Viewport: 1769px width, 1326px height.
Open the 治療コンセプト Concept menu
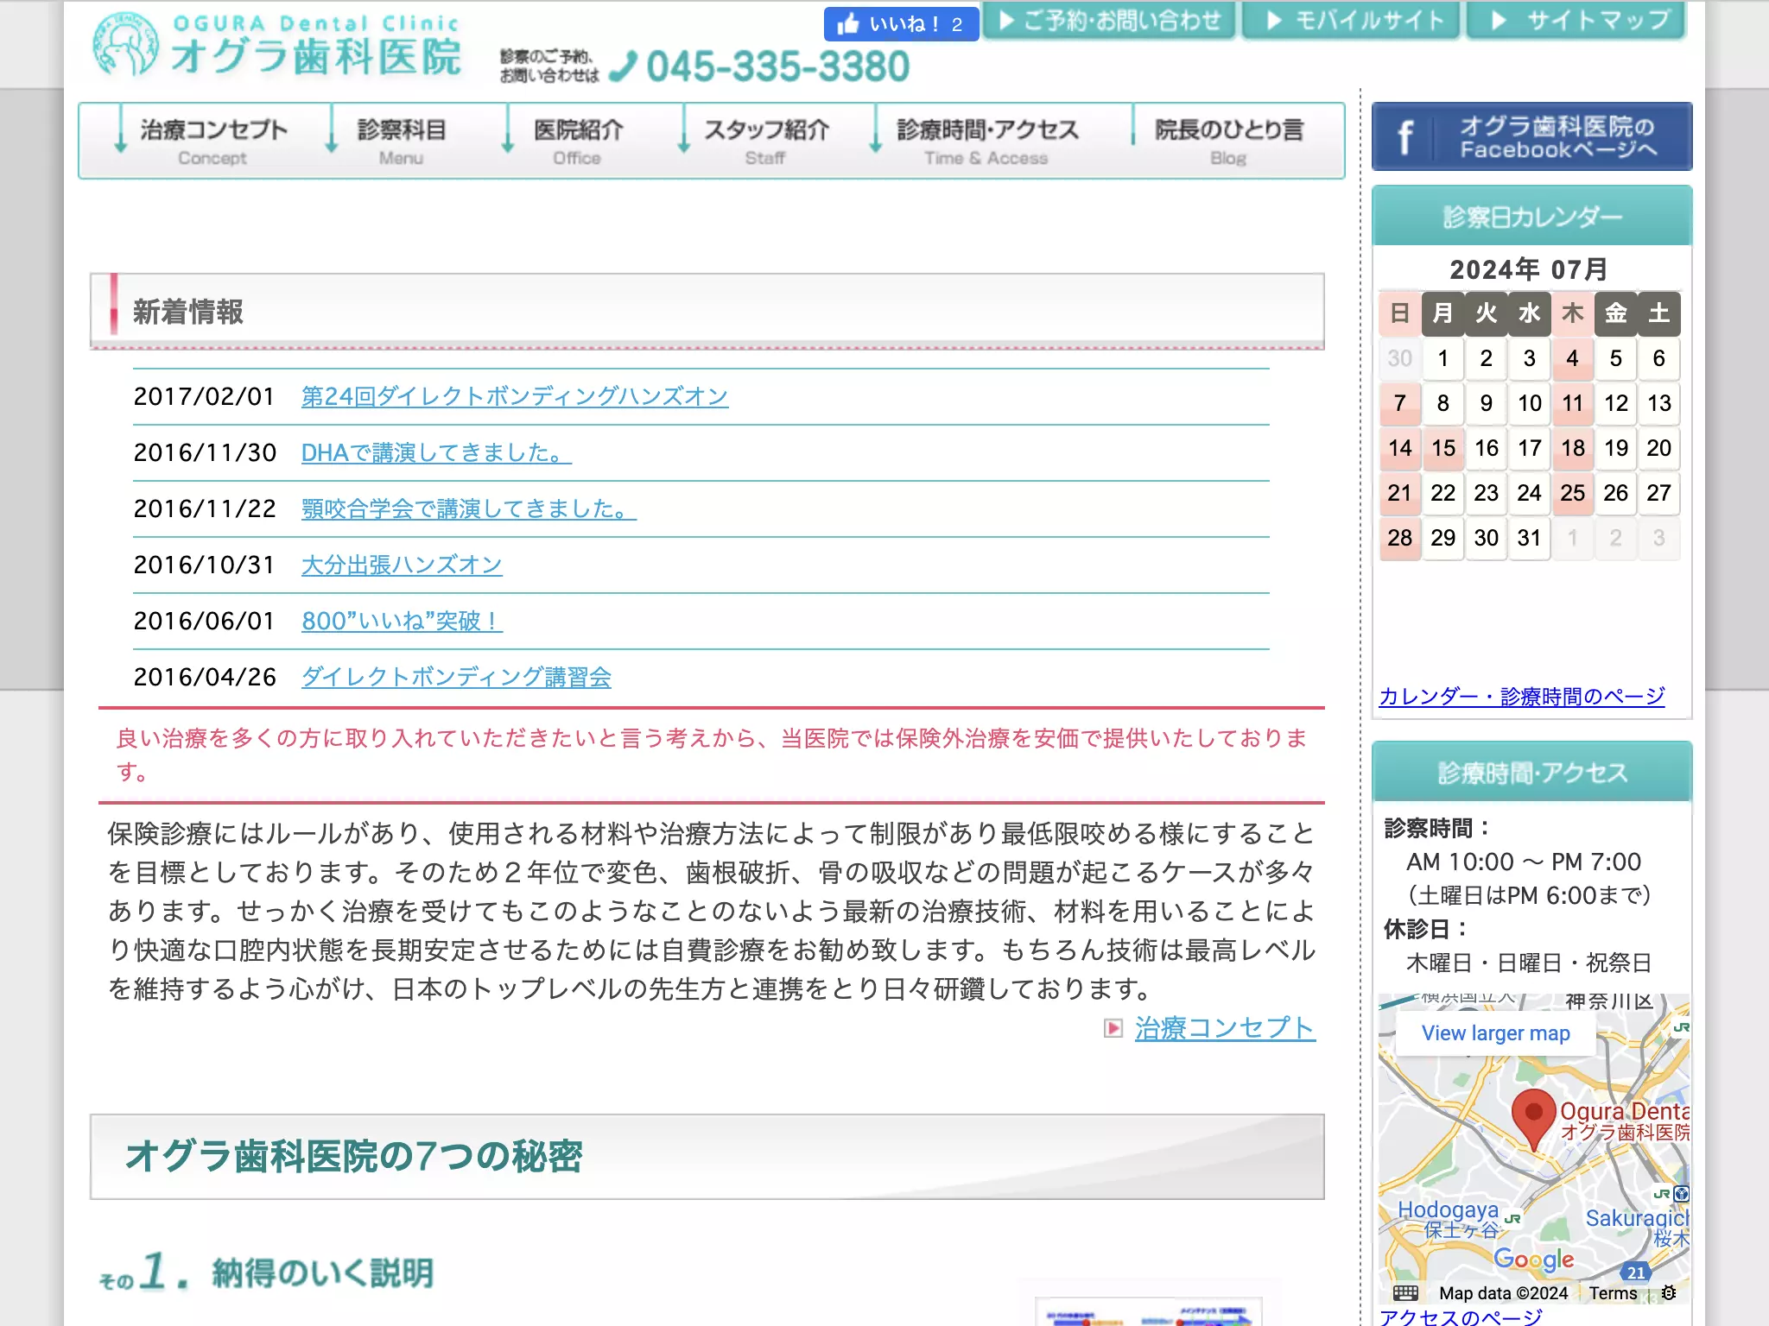(x=212, y=142)
